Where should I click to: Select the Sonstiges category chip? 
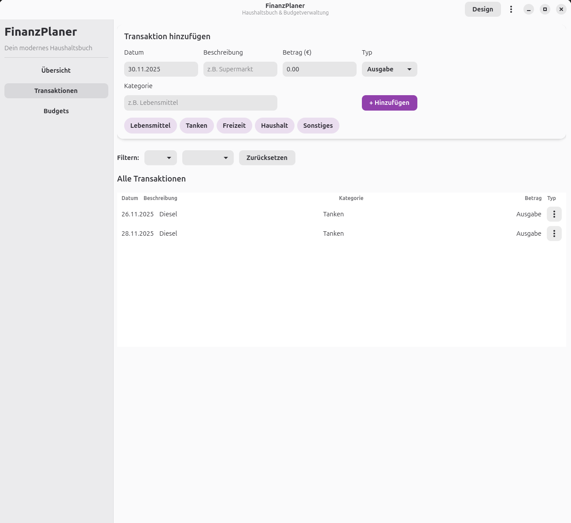(318, 126)
